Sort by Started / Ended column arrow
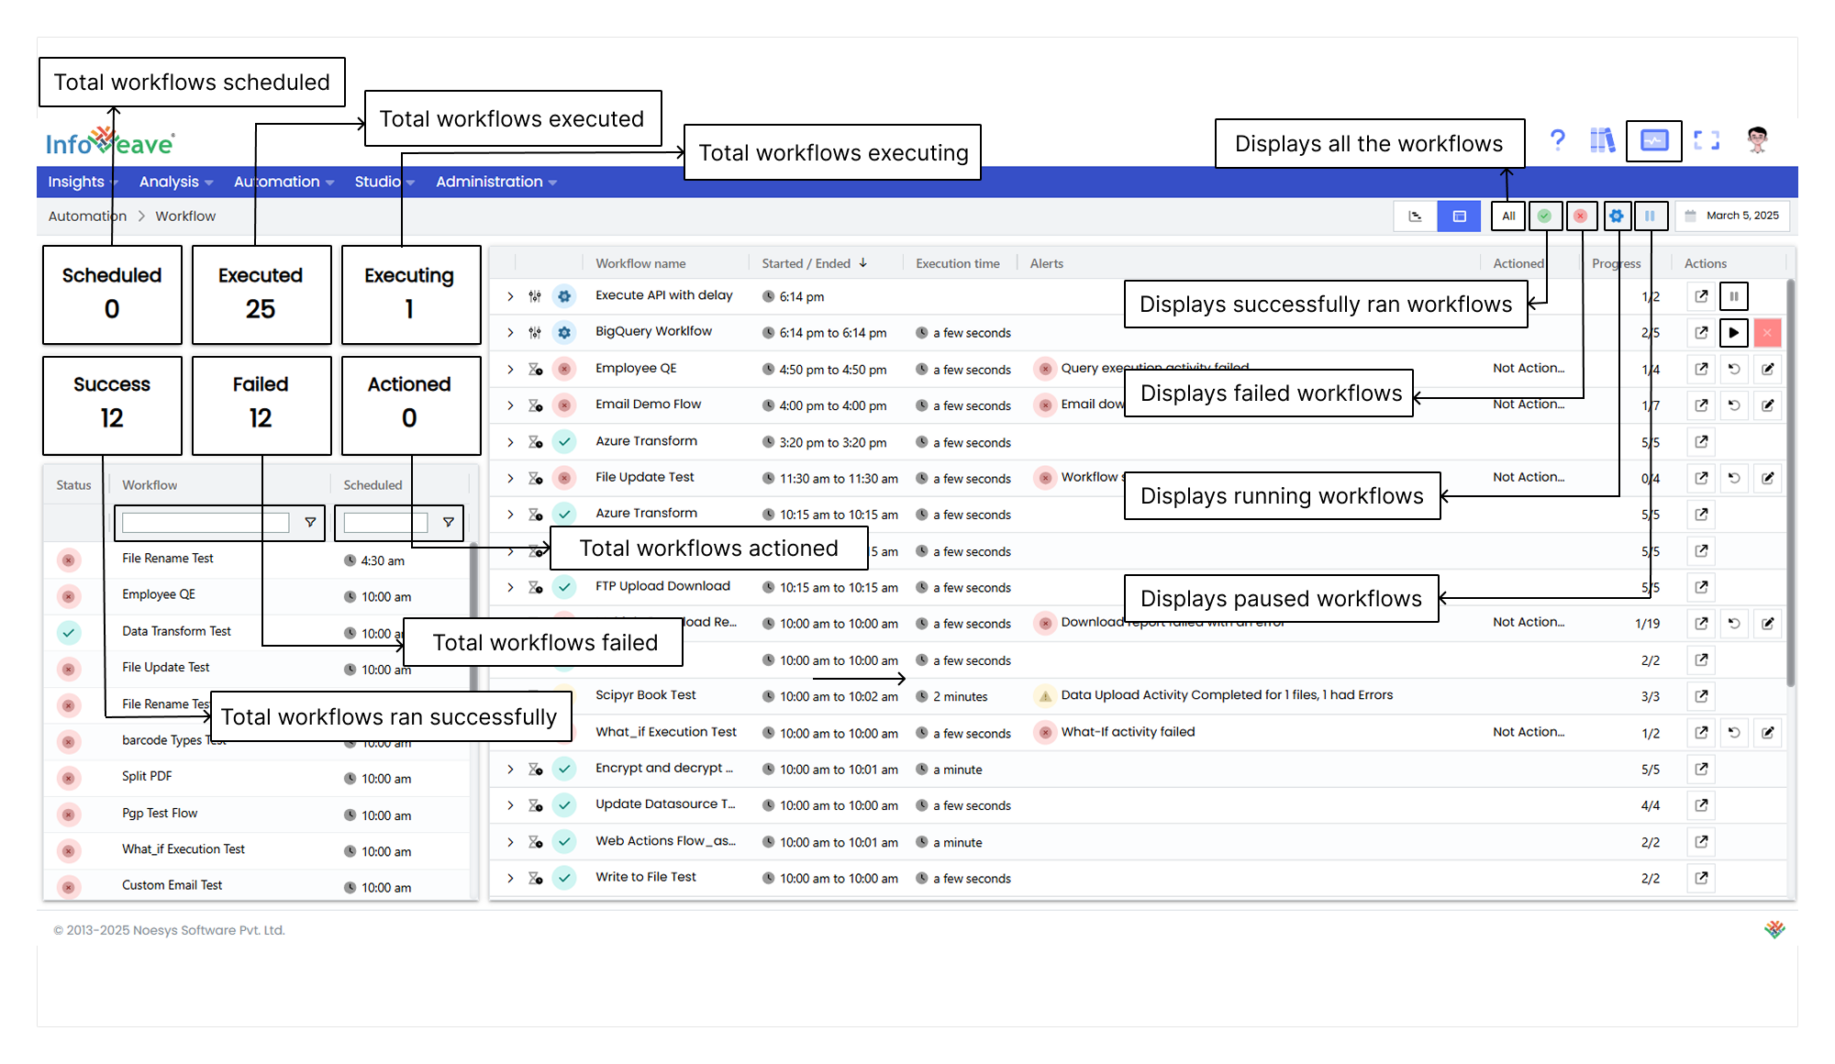 862,263
